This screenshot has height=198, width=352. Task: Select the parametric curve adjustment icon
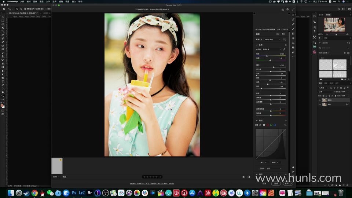point(260,125)
